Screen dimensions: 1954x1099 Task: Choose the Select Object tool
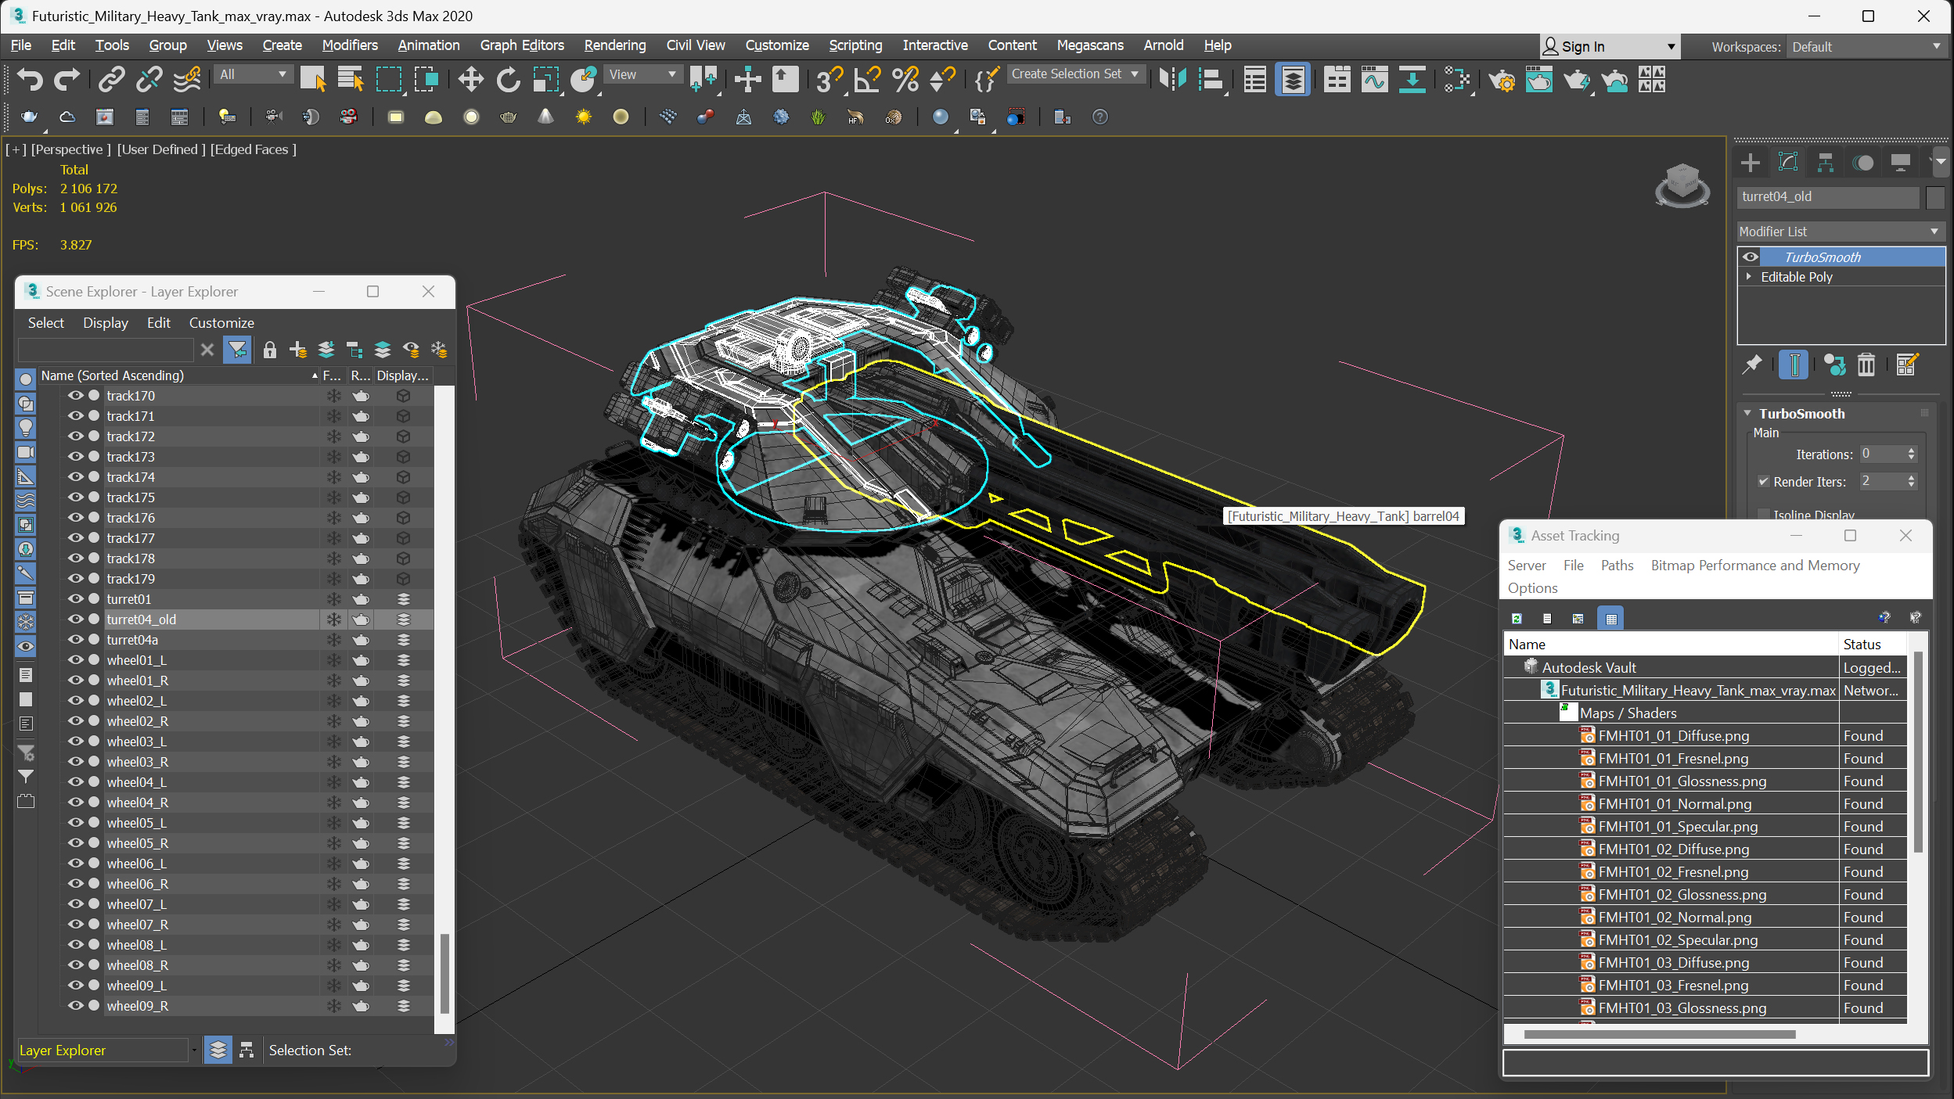point(313,79)
